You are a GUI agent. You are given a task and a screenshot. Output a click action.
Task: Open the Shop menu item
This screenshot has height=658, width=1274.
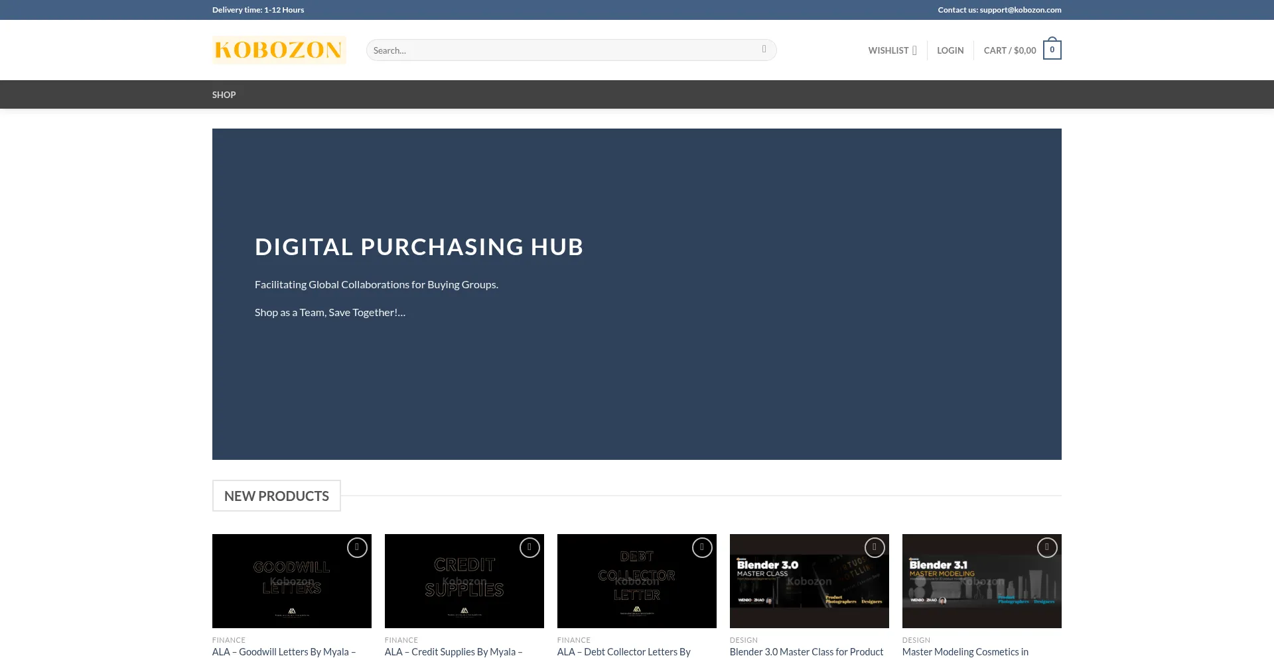[224, 95]
